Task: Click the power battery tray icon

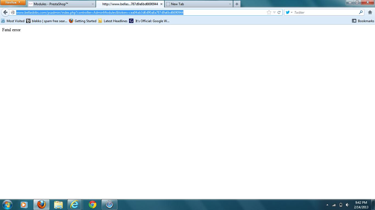Action: click(x=341, y=205)
